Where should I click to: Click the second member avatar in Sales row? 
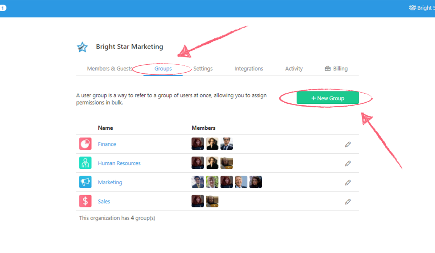(212, 201)
